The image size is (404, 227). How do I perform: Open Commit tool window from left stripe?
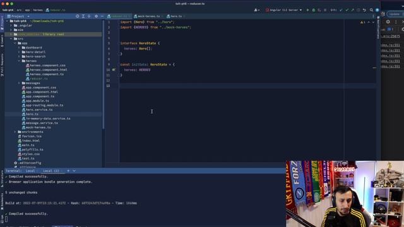(2, 41)
